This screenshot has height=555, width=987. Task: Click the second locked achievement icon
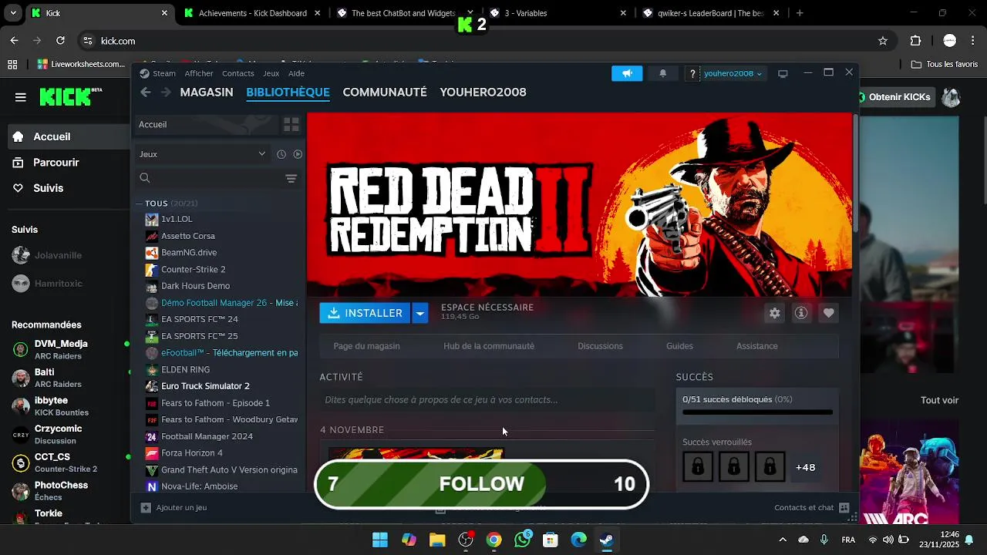click(733, 467)
